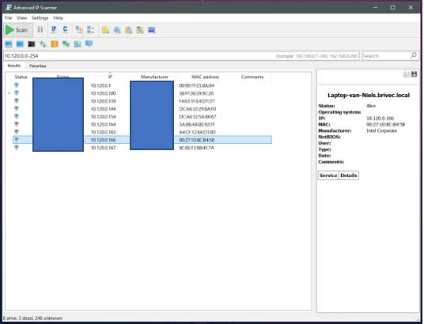Image resolution: width=424 pixels, height=324 pixels.
Task: Sort by the Manufacturer column header
Action: [154, 77]
